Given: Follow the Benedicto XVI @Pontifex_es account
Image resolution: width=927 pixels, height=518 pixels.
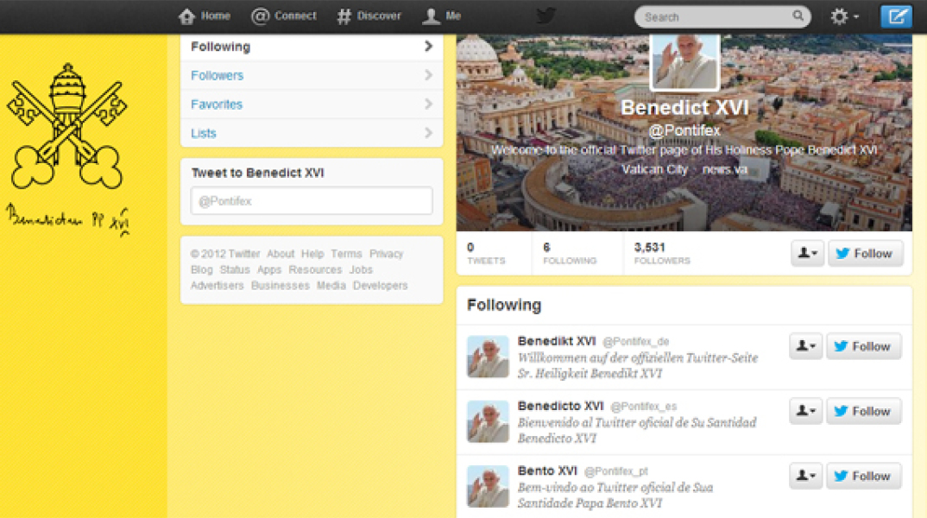Looking at the screenshot, I should (863, 411).
